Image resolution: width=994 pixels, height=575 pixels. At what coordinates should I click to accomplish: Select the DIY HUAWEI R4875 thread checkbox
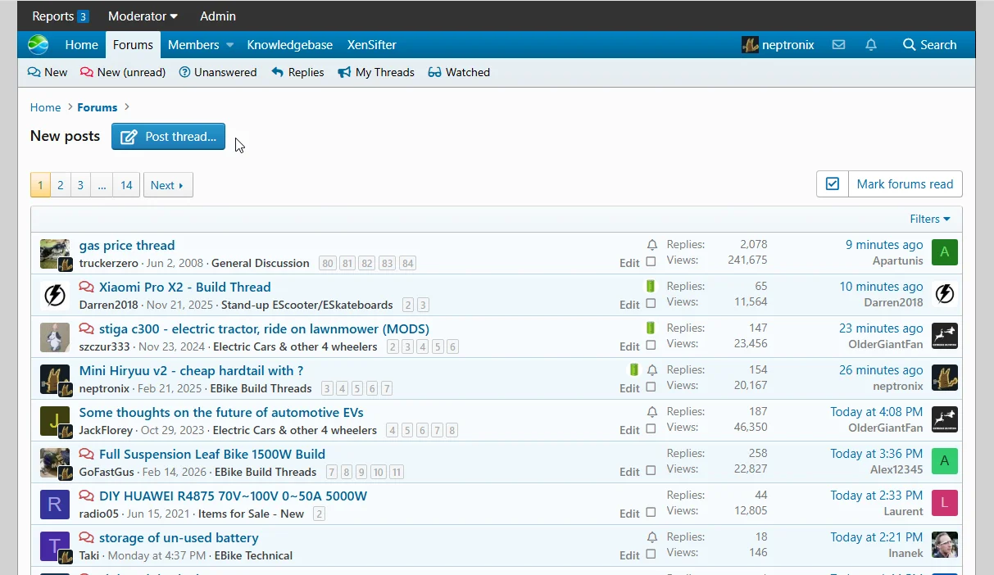(651, 513)
